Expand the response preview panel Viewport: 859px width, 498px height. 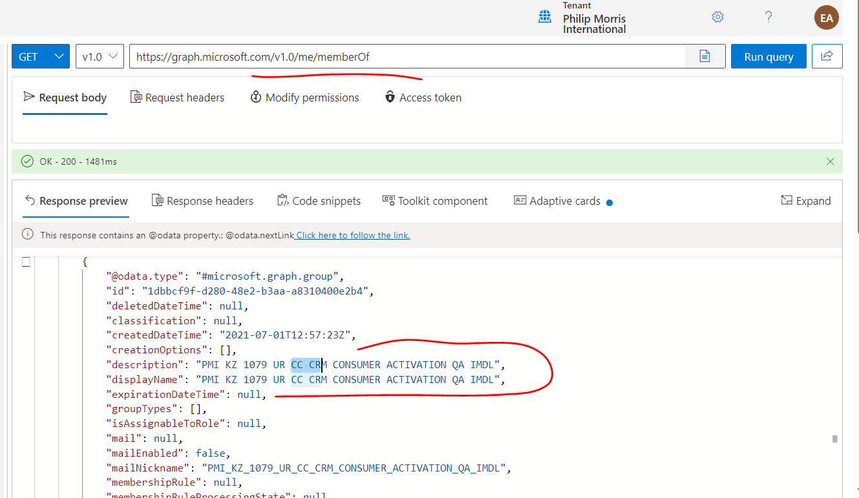point(806,201)
